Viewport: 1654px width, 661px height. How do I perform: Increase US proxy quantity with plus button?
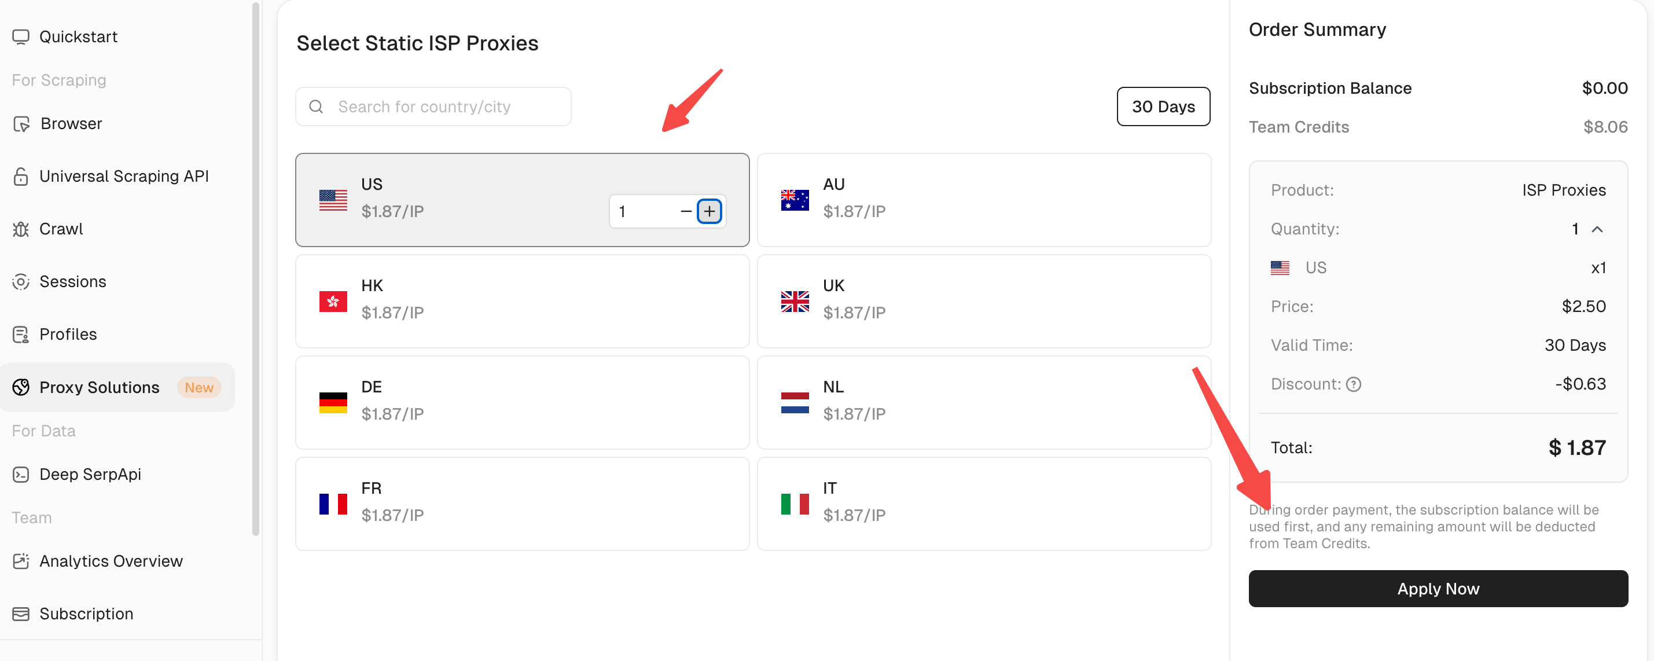pos(709,211)
